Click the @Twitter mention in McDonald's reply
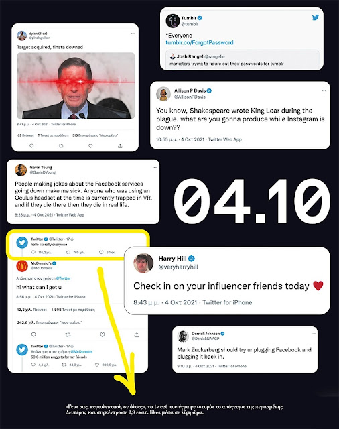This screenshot has height=429, width=339. [63, 278]
